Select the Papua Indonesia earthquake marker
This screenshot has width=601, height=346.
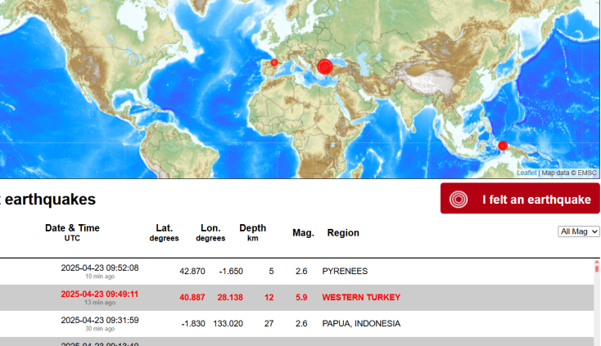[x=503, y=146]
